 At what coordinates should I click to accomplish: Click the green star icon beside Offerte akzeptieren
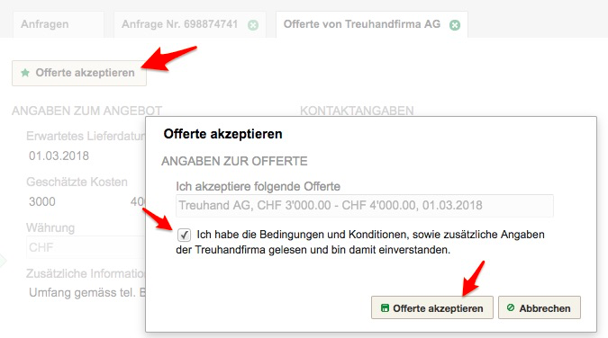click(25, 73)
